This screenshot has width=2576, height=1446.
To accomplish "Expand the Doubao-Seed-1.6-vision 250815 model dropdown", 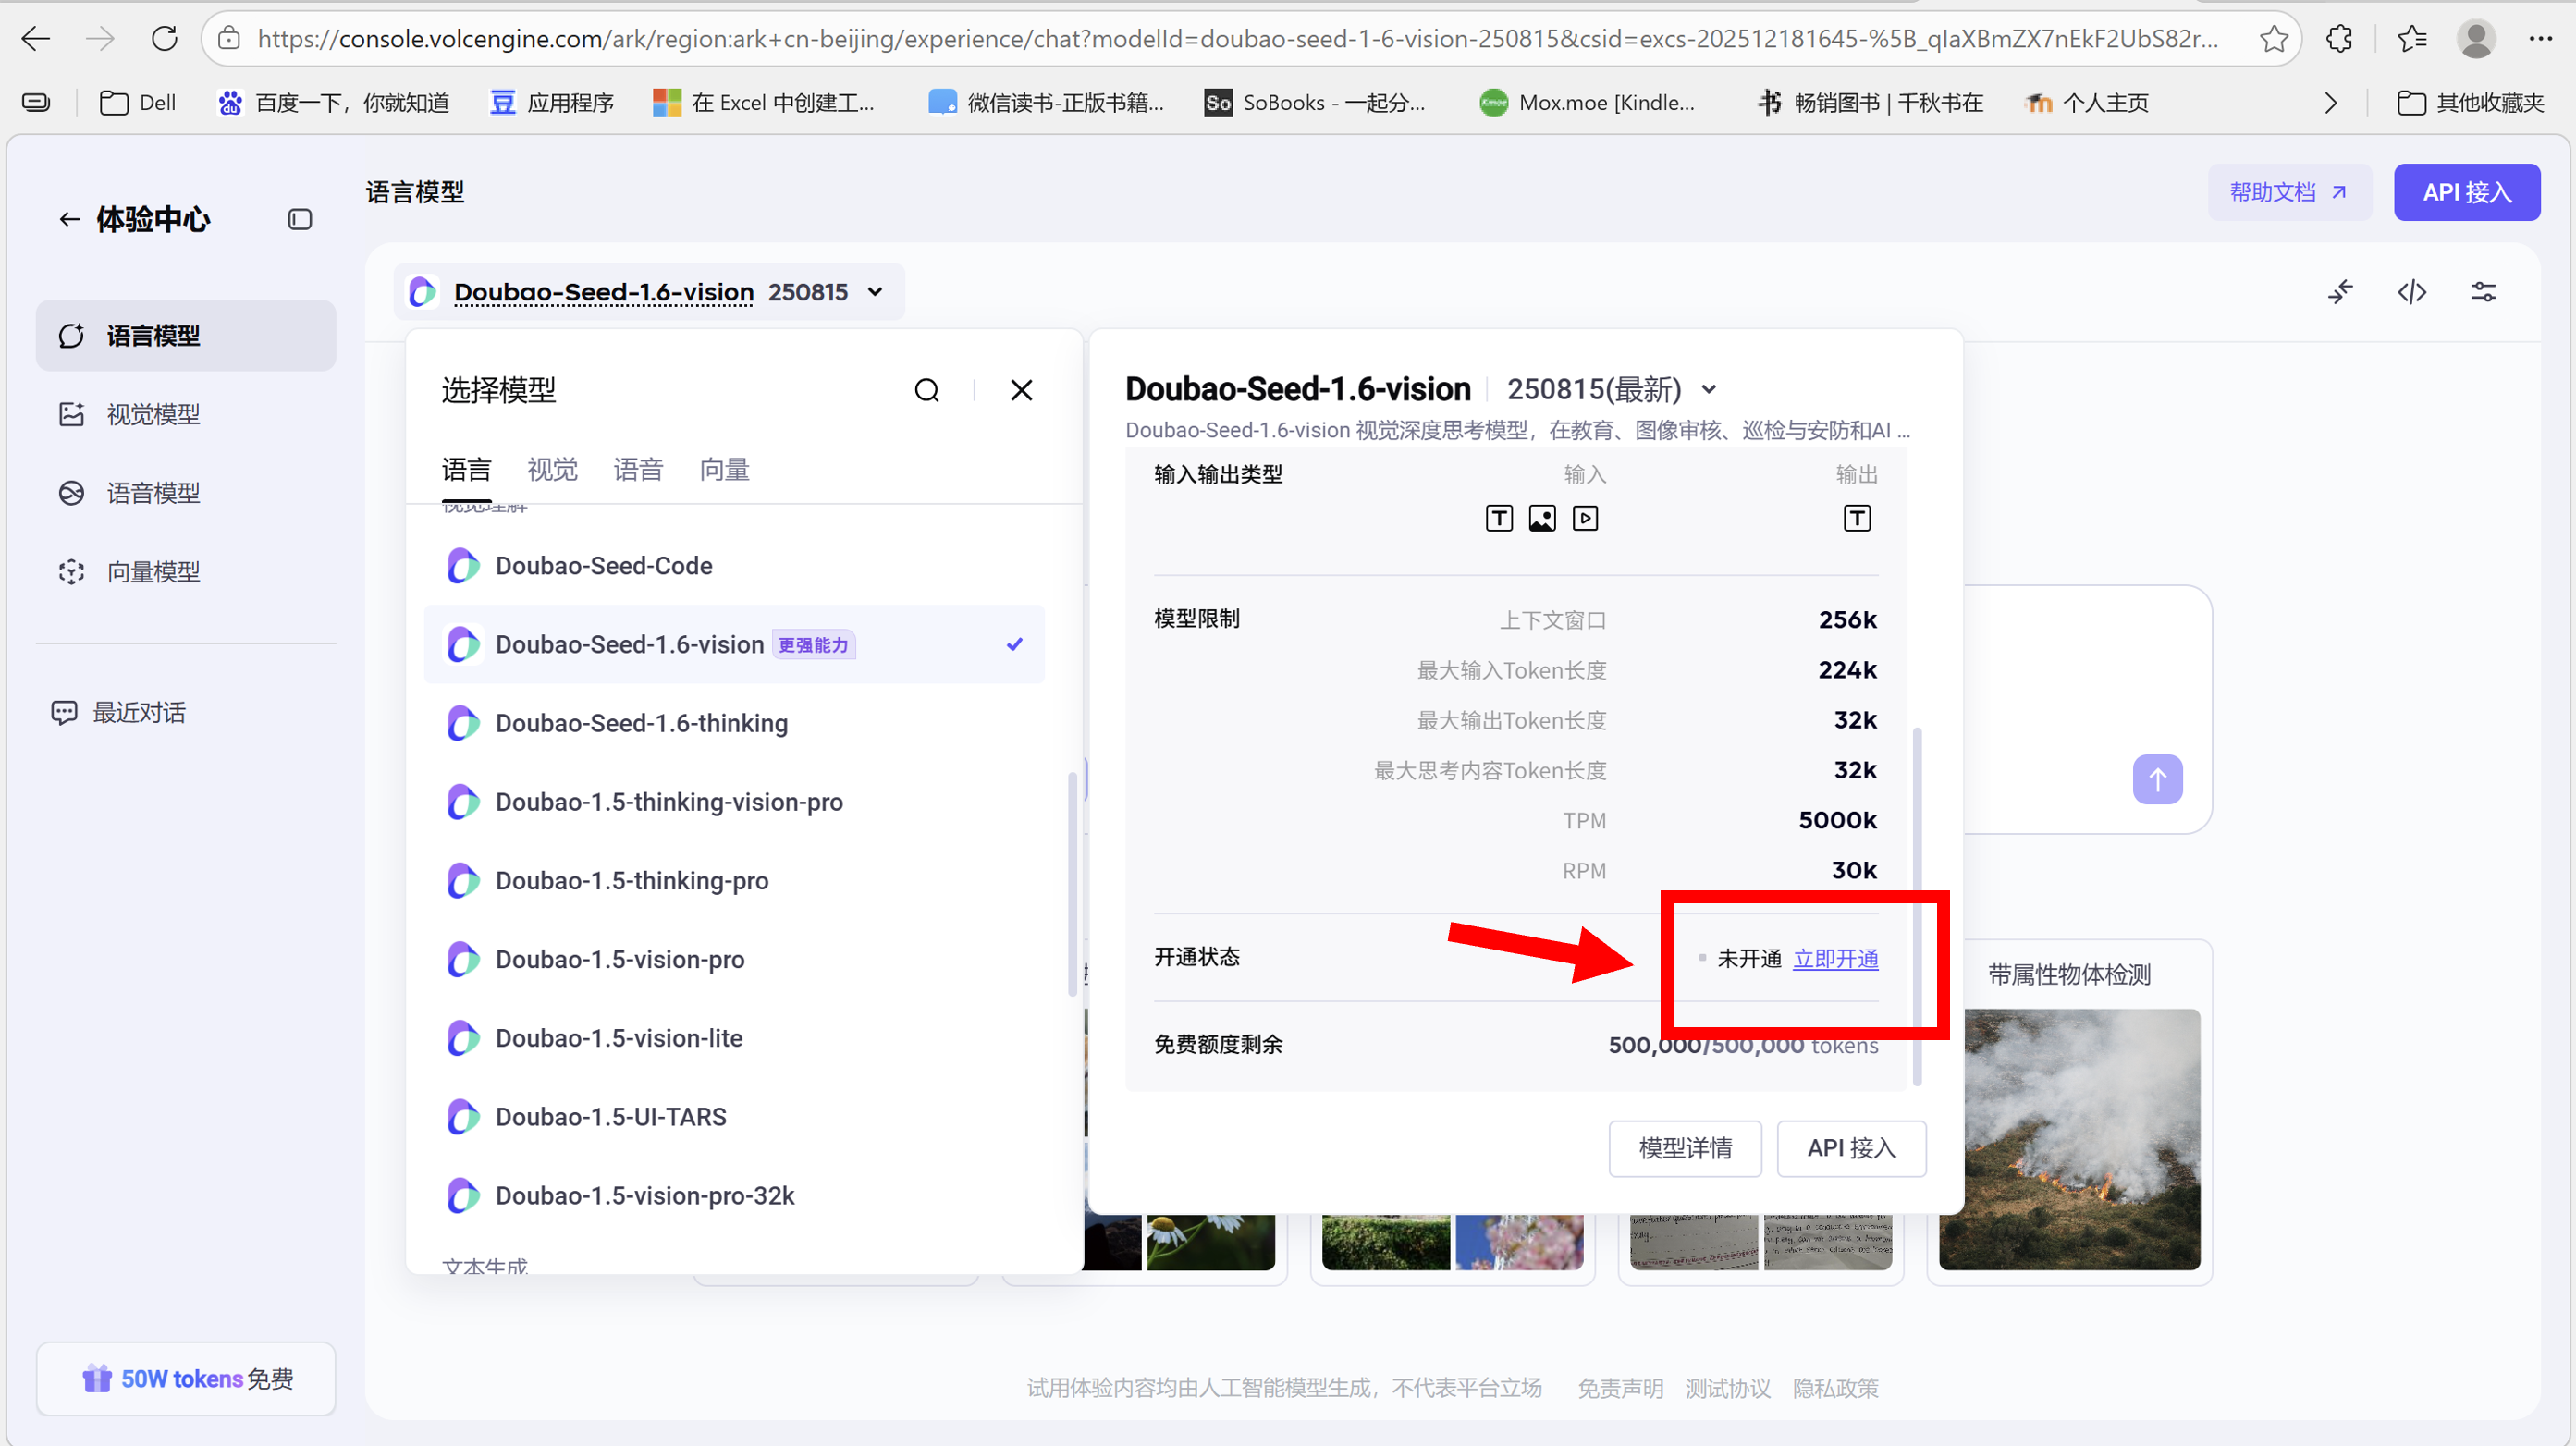I will pos(875,292).
